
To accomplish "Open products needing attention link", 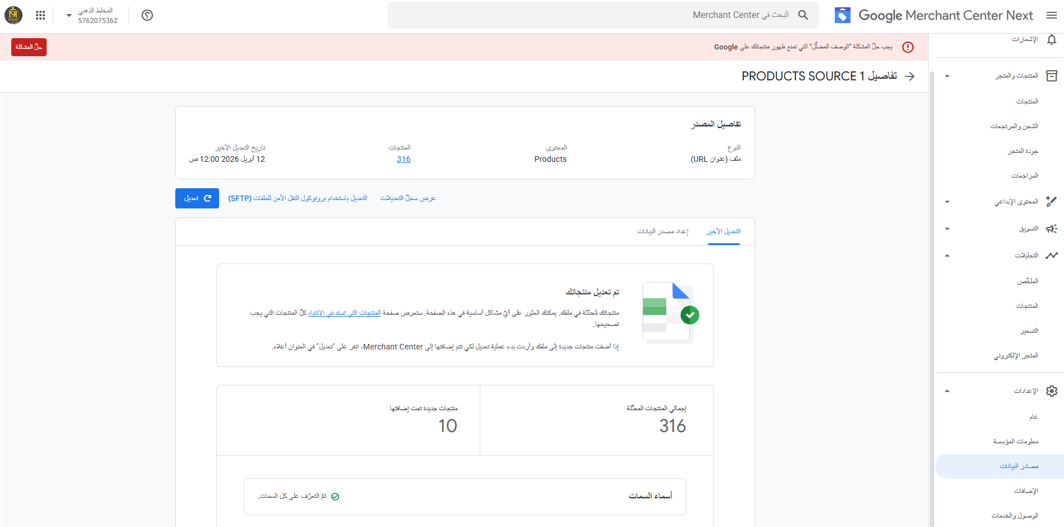I will point(344,313).
